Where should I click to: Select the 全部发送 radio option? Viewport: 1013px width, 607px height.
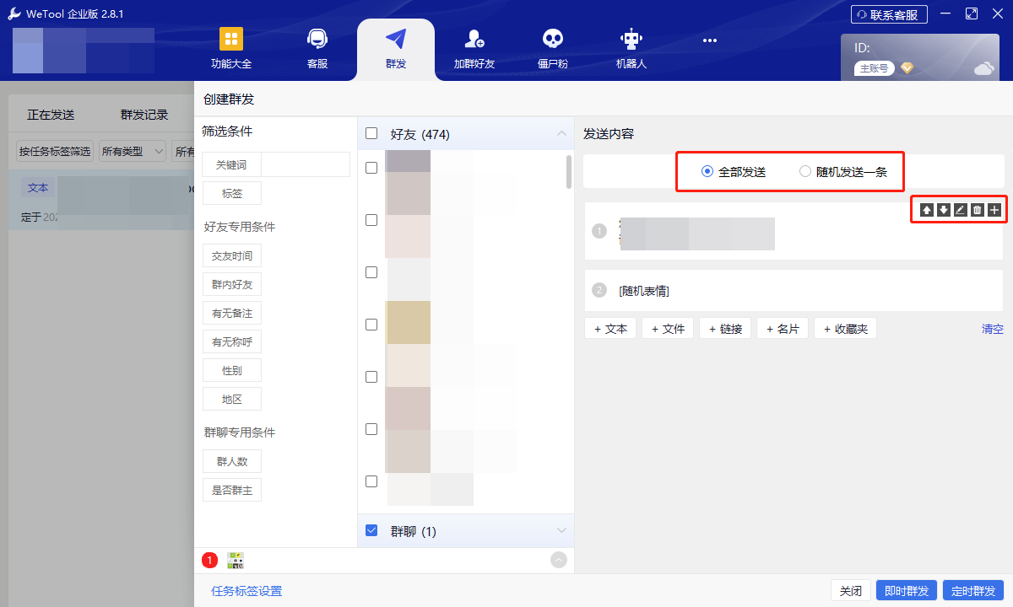coord(734,172)
